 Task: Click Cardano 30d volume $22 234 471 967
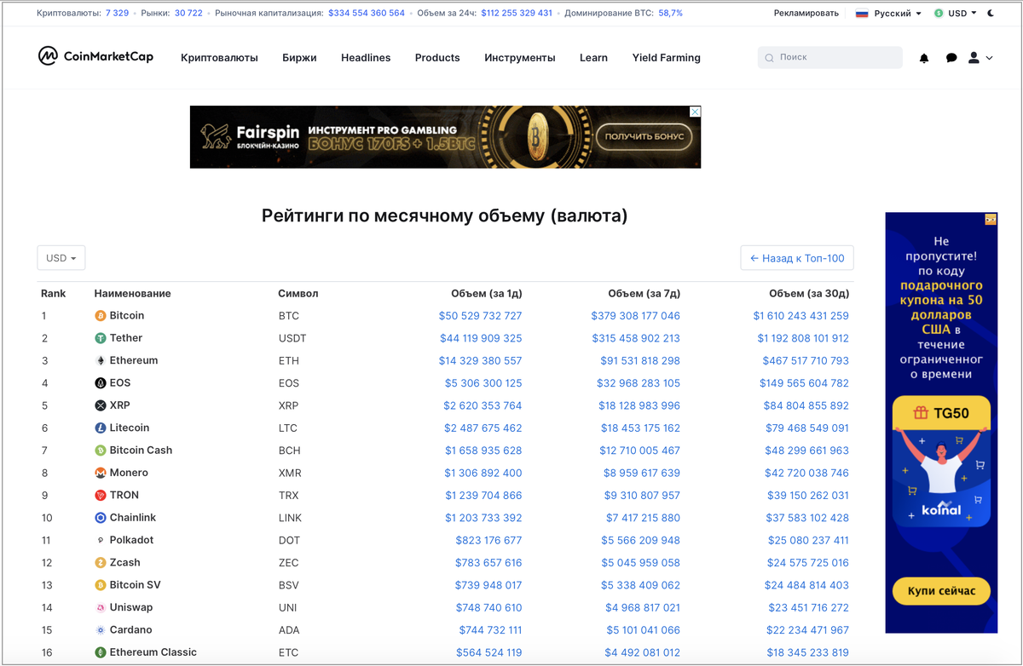click(808, 630)
